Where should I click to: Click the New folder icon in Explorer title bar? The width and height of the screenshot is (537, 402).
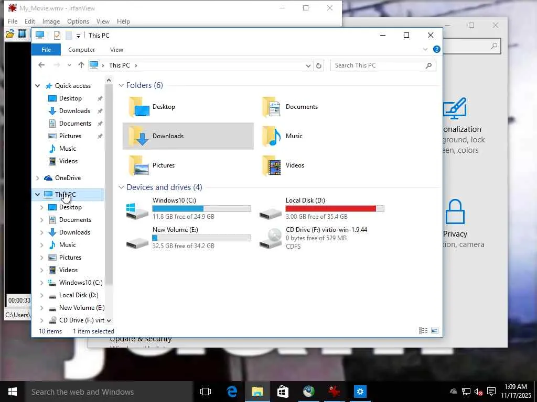coord(69,35)
